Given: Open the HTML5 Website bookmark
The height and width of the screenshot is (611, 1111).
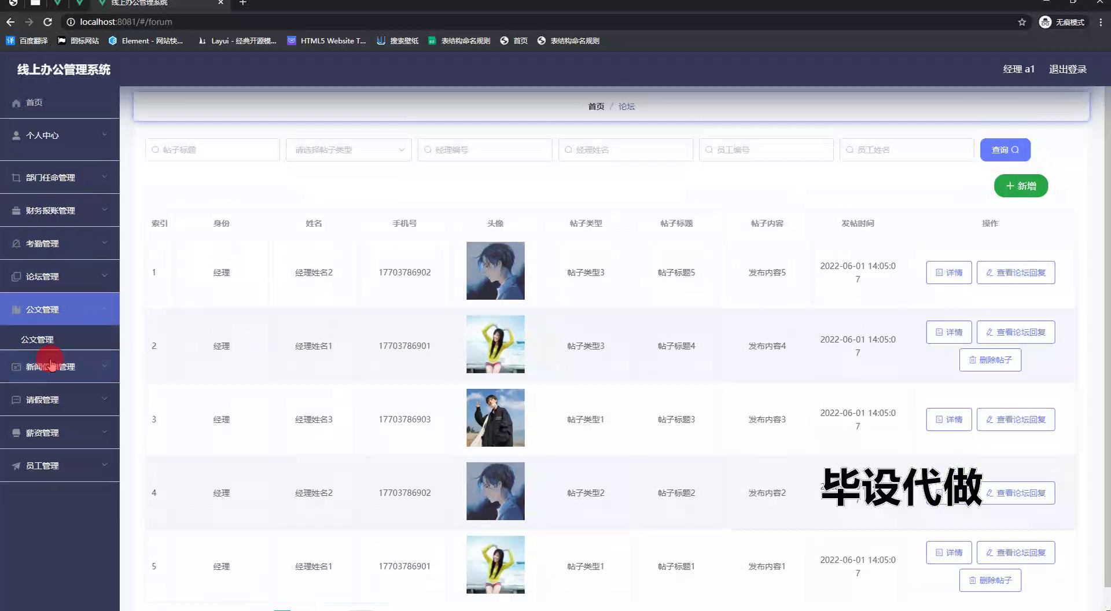Looking at the screenshot, I should [x=327, y=41].
